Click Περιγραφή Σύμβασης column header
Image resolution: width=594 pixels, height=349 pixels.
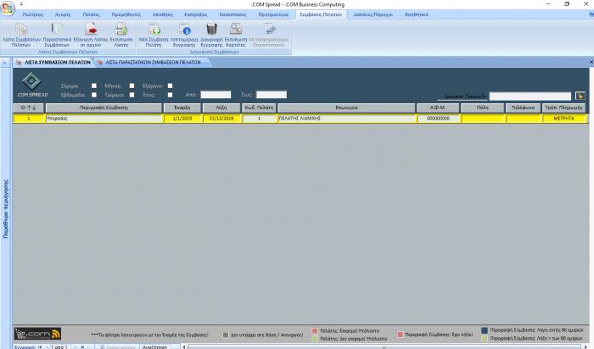click(104, 108)
